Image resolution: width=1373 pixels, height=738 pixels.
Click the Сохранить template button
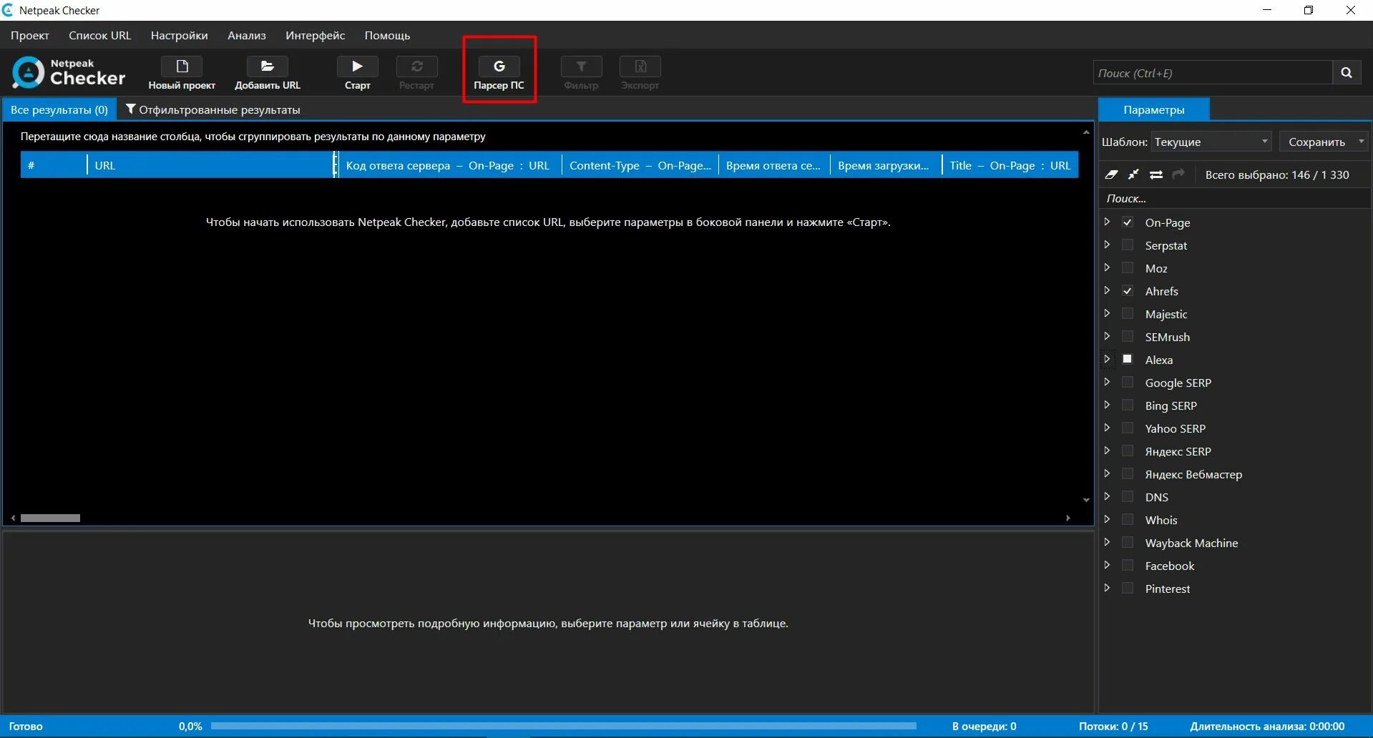pos(1316,142)
